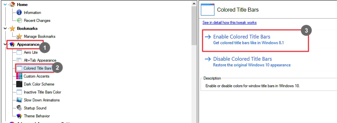Image resolution: width=337 pixels, height=123 pixels.
Task: Select the Alt+Tab Appearance tweak
Action: click(x=40, y=60)
